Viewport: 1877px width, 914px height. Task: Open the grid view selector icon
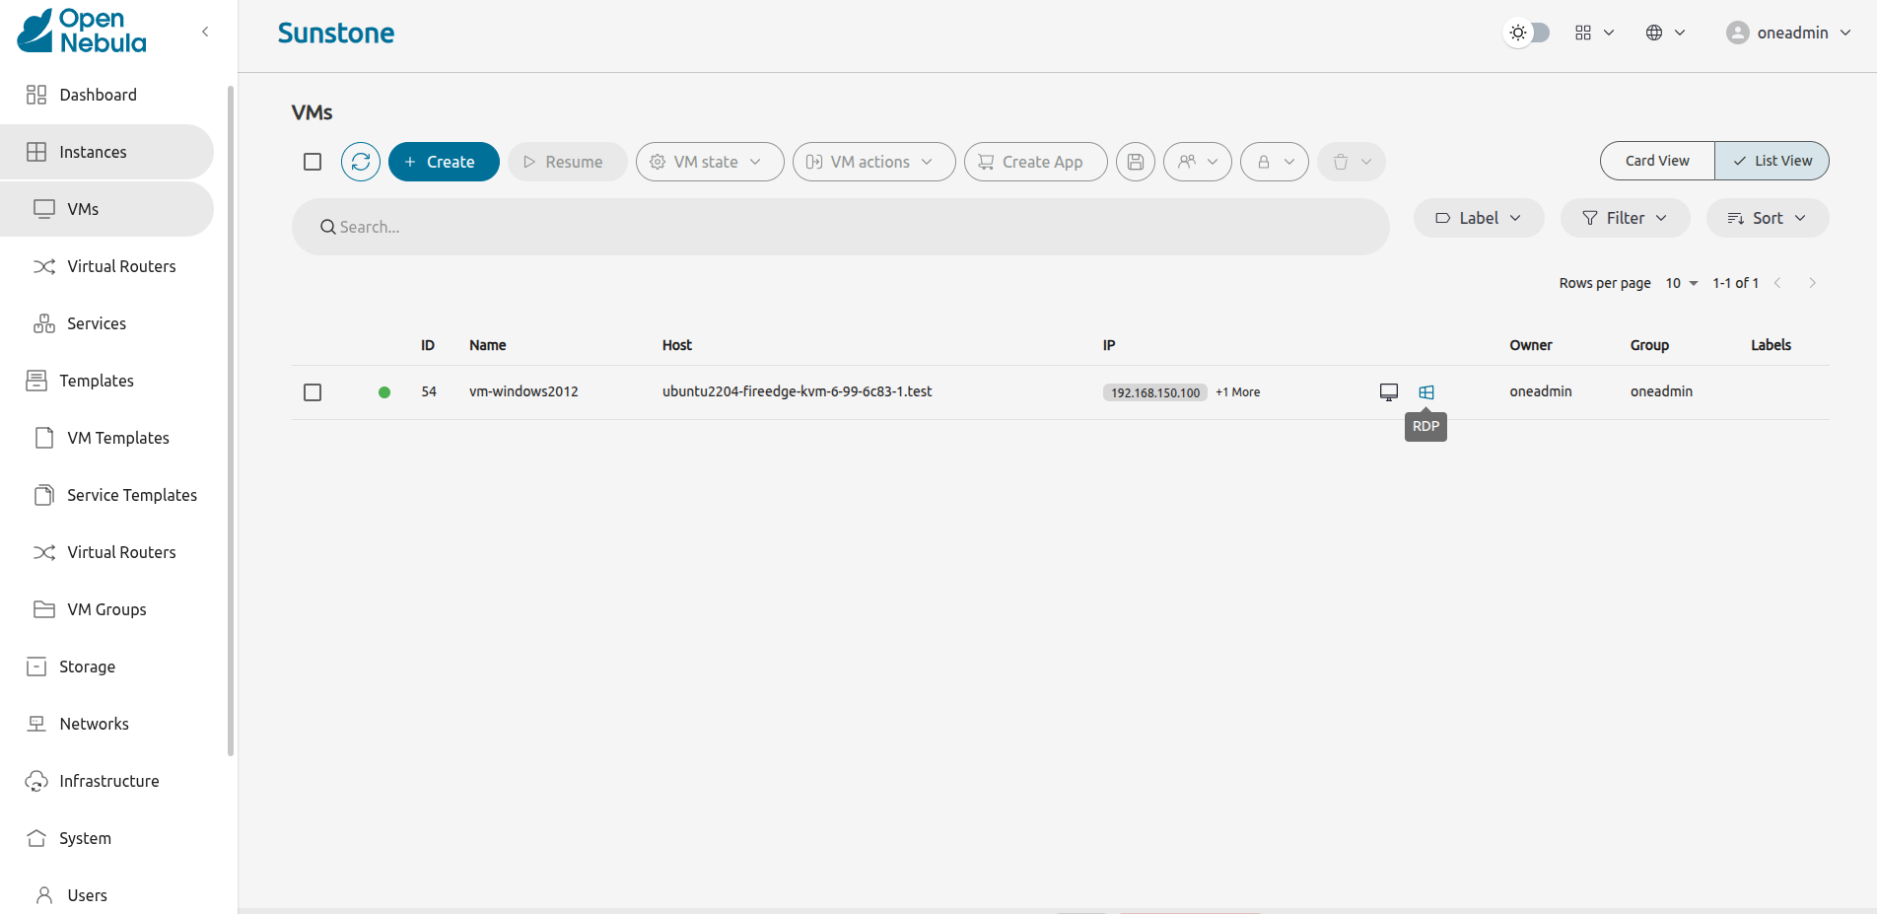tap(1593, 33)
